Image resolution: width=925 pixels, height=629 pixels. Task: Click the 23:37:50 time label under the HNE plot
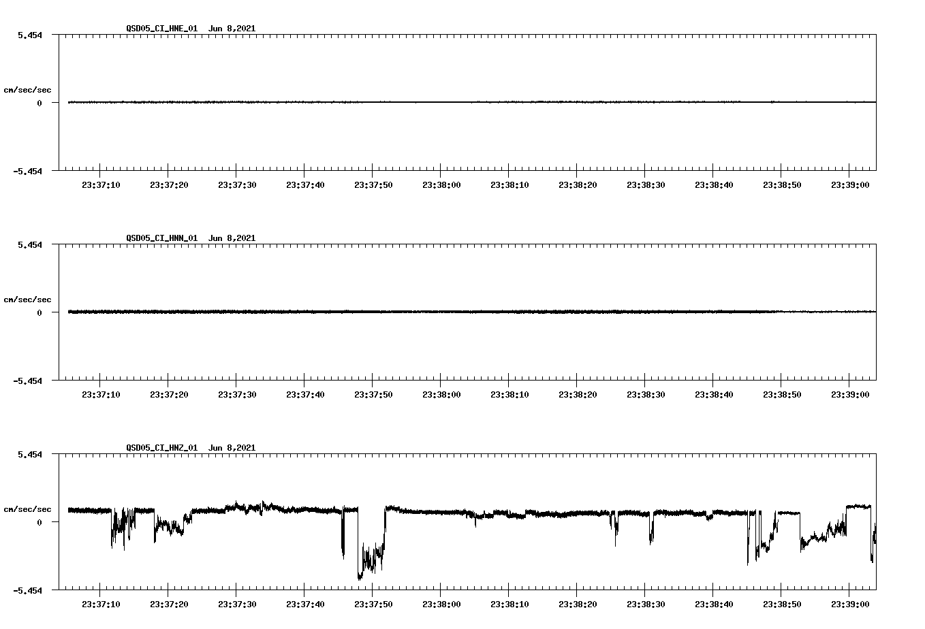click(x=373, y=184)
